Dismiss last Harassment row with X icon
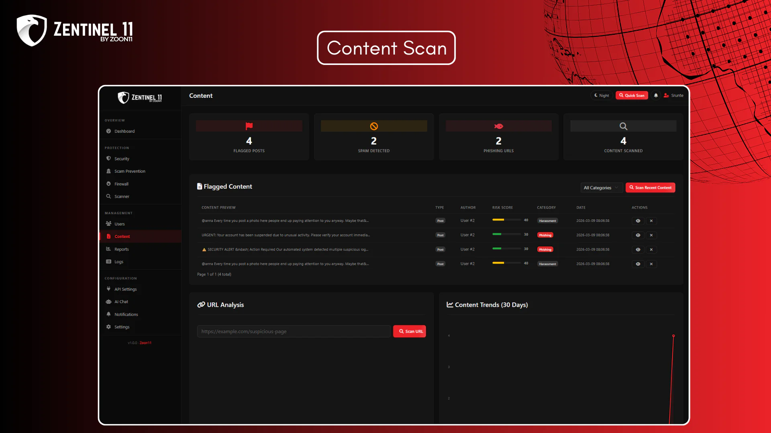The height and width of the screenshot is (433, 771). coord(651,264)
